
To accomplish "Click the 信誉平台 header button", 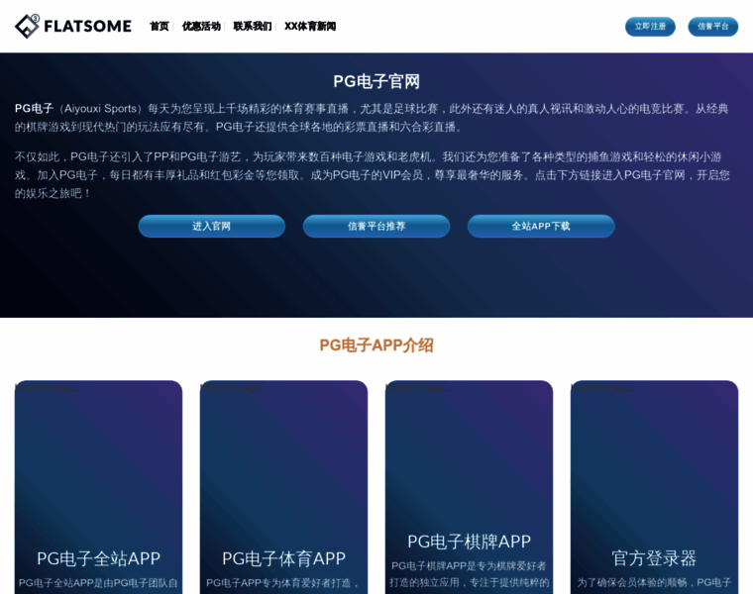I will (713, 27).
